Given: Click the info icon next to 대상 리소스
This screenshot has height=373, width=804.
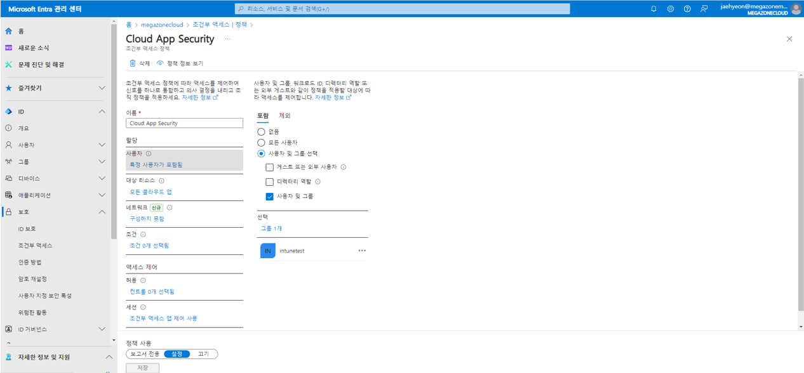Looking at the screenshot, I should (x=161, y=181).
